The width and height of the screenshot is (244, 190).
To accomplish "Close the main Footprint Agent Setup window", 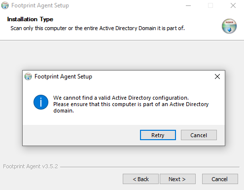I will click(233, 5).
